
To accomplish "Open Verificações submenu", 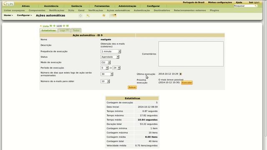I will pyautogui.click(x=96, y=10).
